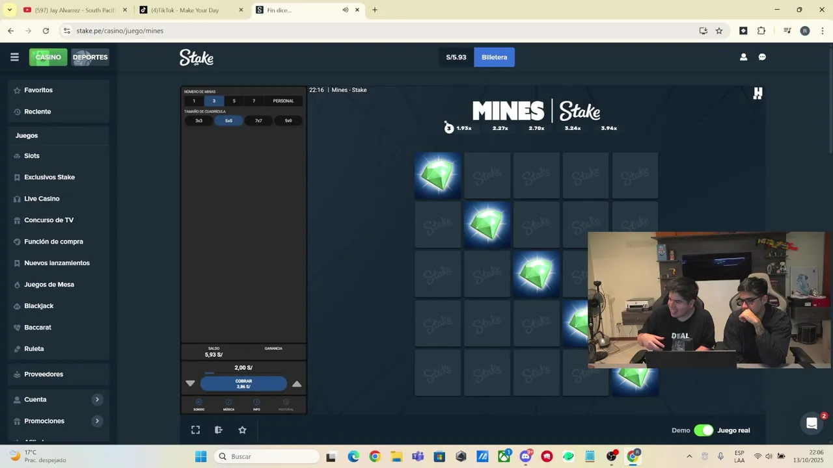This screenshot has height=468, width=833.
Task: Open live support chat widget
Action: pos(812,424)
